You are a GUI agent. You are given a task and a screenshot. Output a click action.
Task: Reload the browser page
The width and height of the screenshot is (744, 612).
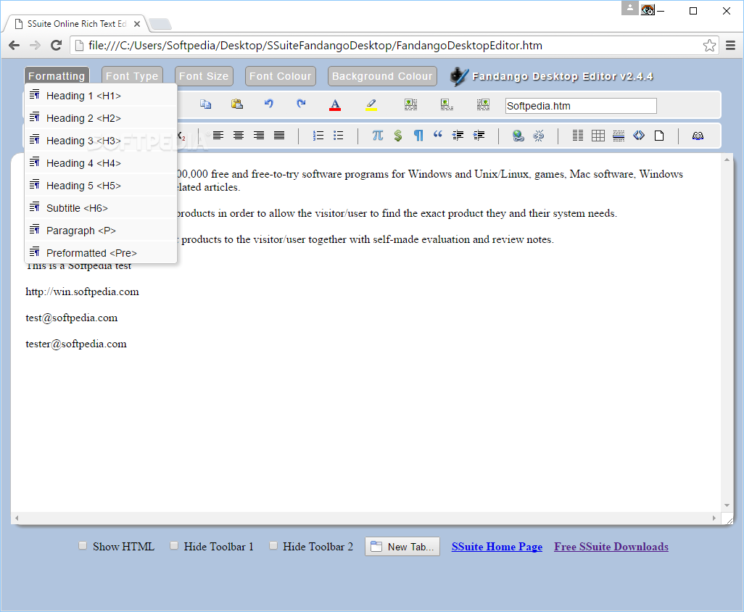click(56, 46)
